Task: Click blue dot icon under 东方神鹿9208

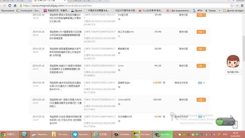Action: 119,121
